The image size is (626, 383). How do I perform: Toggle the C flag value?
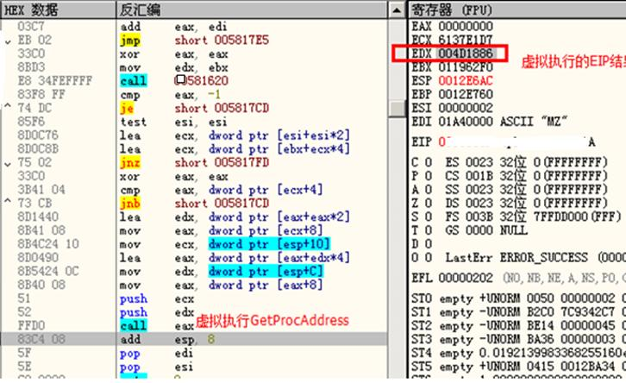[428, 162]
